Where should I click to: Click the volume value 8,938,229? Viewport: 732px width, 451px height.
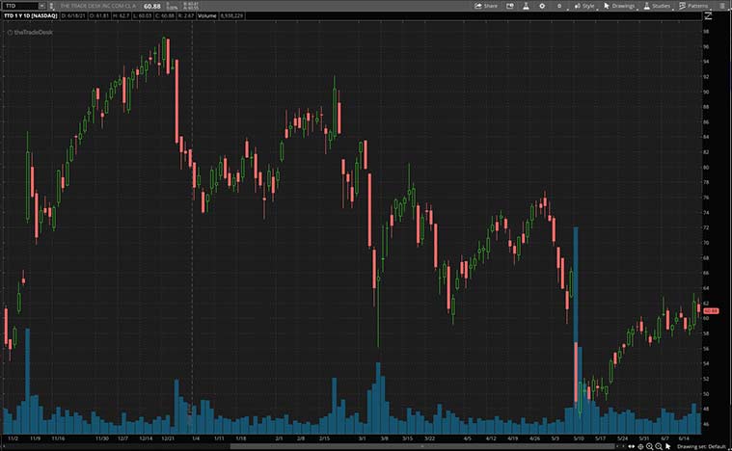[x=231, y=15]
